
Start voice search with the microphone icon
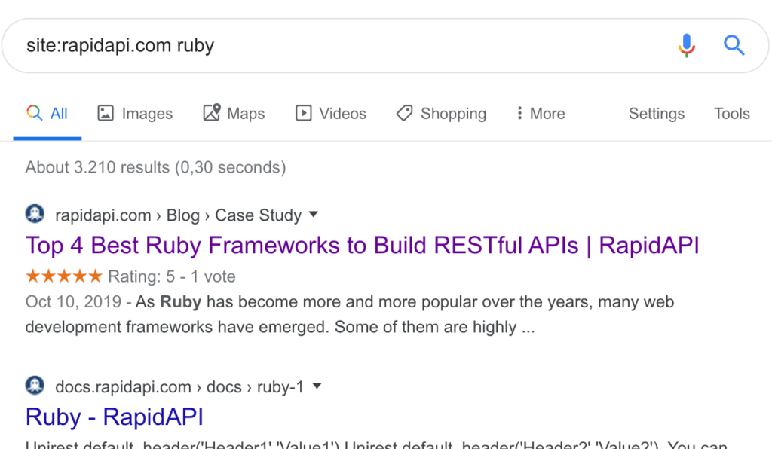686,45
